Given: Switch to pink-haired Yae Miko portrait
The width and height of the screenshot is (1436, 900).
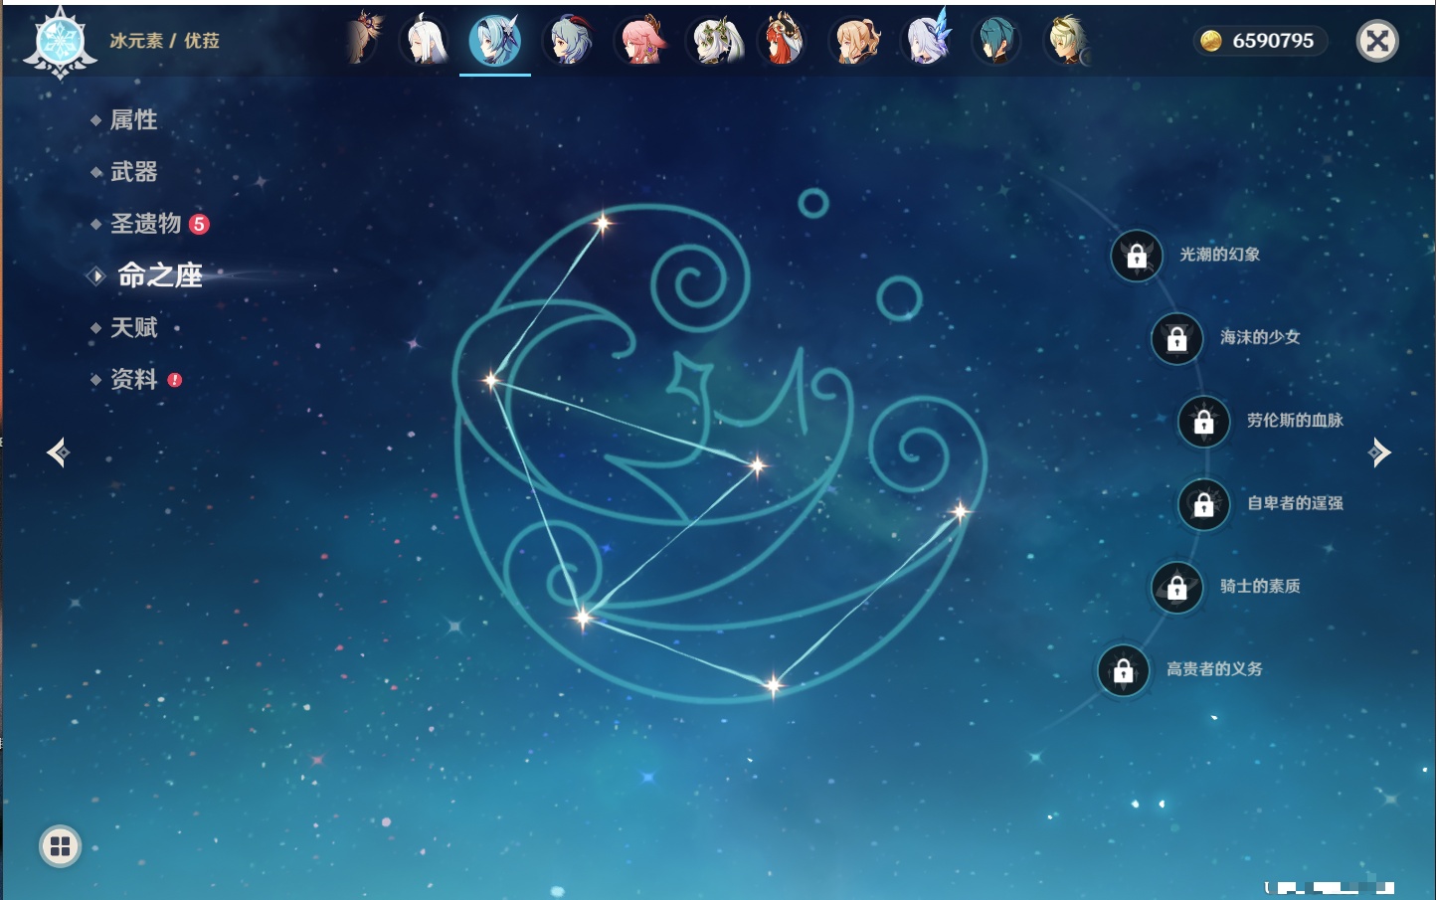Looking at the screenshot, I should (x=641, y=42).
